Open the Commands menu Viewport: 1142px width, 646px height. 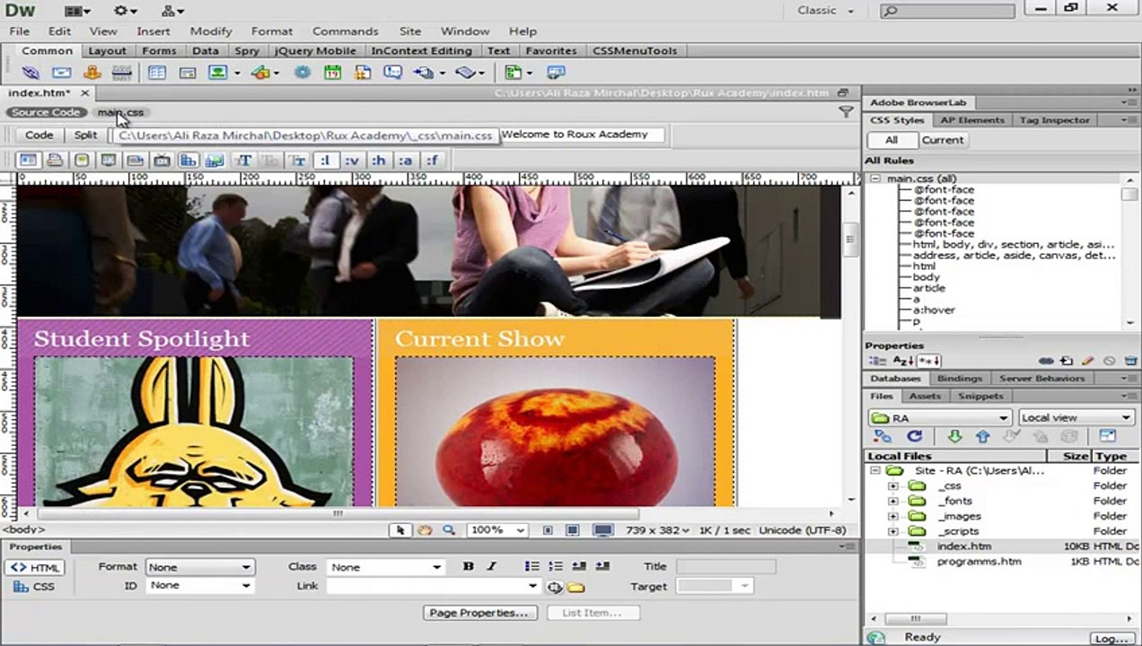coord(345,31)
